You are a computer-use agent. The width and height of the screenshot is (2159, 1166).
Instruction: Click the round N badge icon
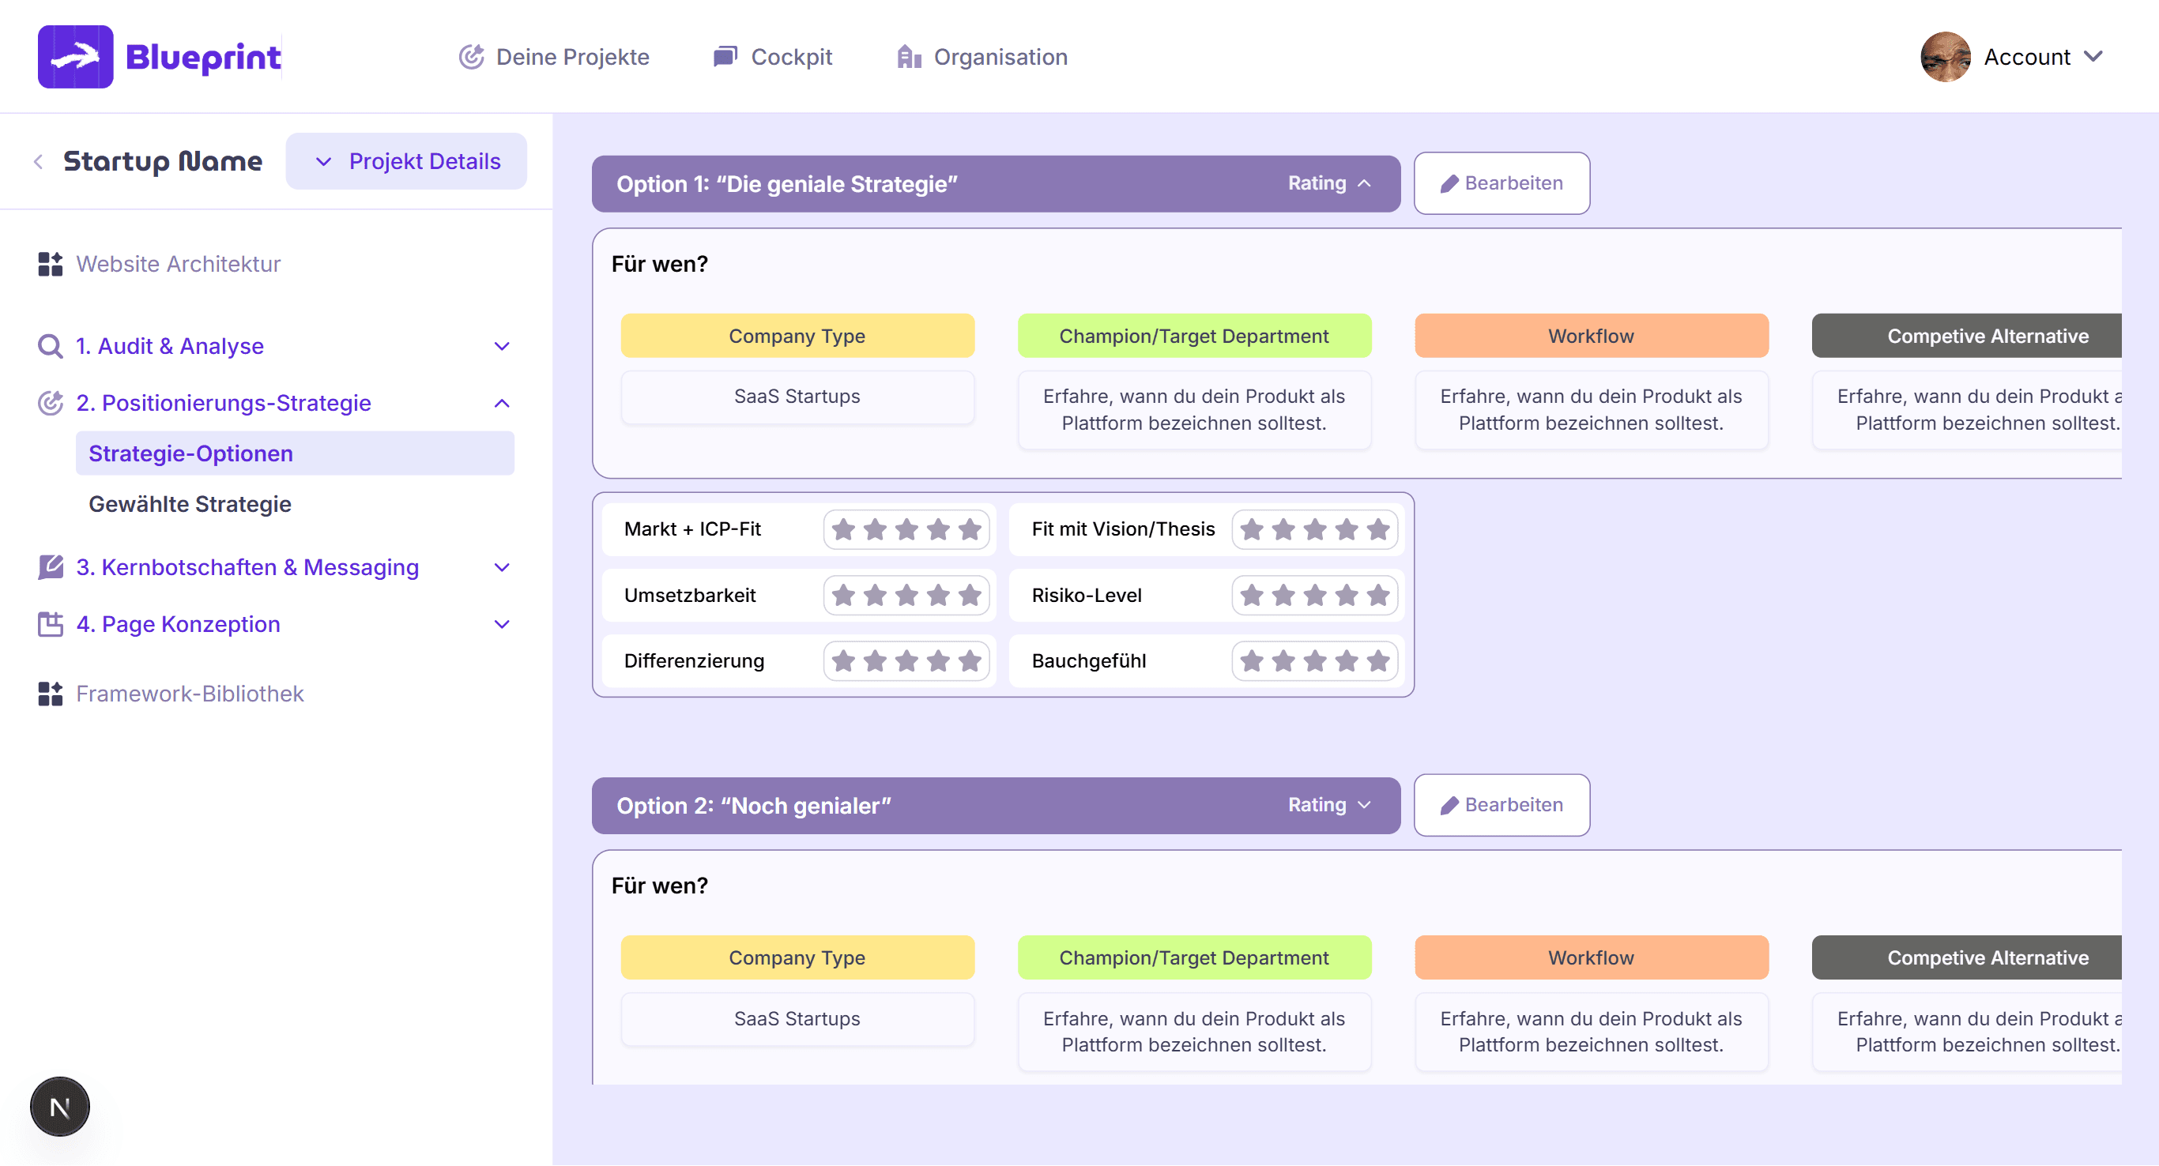pos(59,1107)
